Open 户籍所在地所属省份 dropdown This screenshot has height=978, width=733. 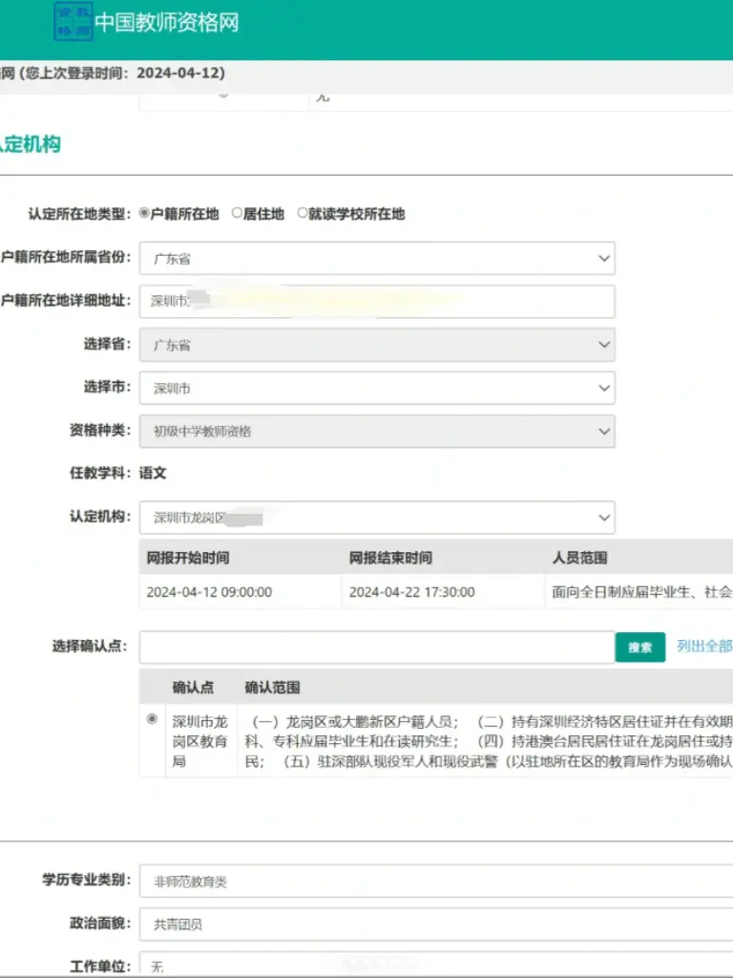pos(377,258)
